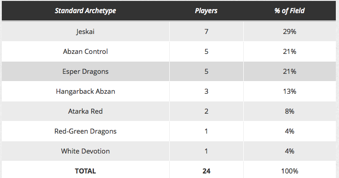
Task: Select the Esper Dragons archetype cell
Action: pos(85,72)
